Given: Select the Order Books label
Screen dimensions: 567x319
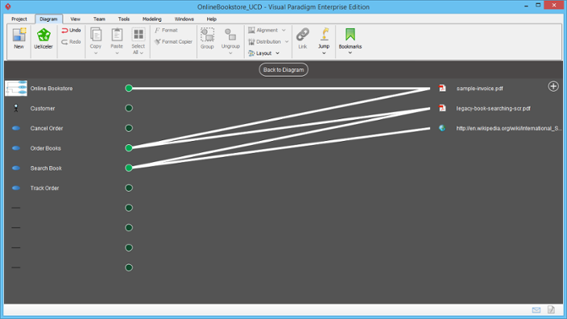Looking at the screenshot, I should pos(46,148).
